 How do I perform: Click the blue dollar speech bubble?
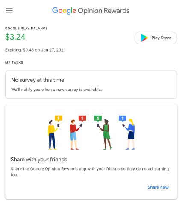(x=123, y=119)
